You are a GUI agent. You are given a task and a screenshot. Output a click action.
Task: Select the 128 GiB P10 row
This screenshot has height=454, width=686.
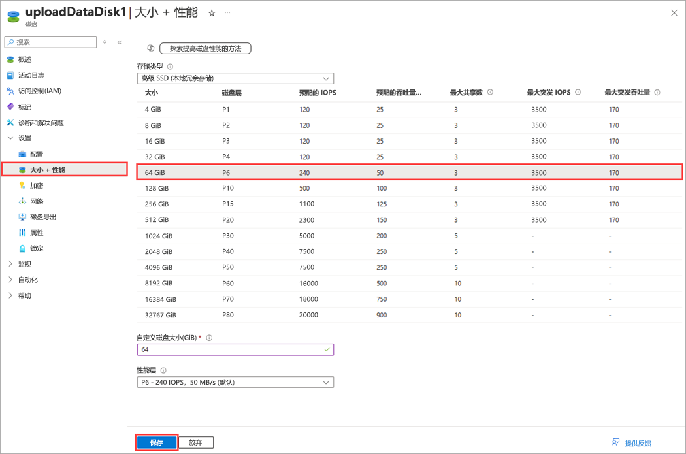pyautogui.click(x=410, y=189)
